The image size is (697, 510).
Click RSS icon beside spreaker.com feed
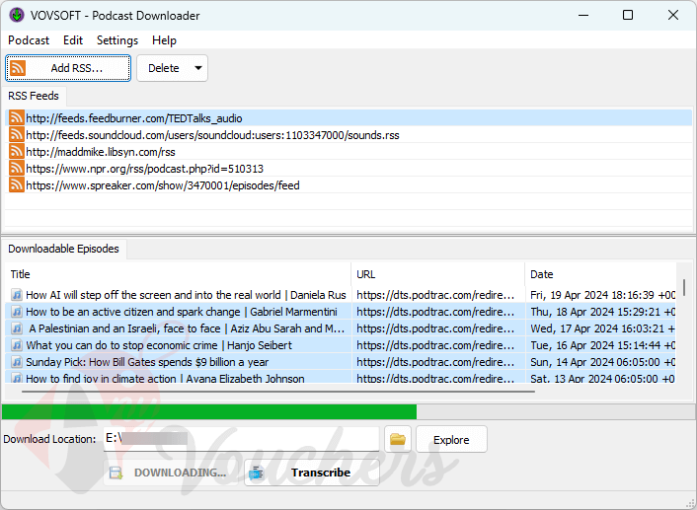[17, 184]
